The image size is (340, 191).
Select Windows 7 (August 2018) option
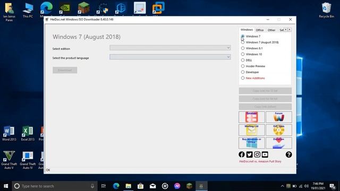[x=243, y=42]
